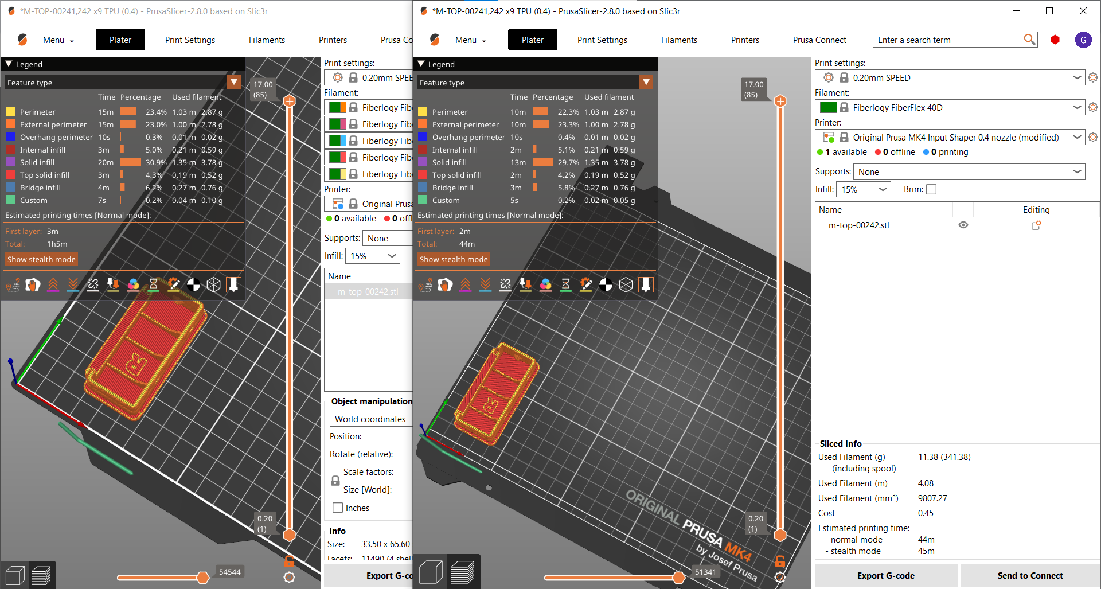Screen dimensions: 1101x589
Task: Toggle Retractions display in right window
Action: tap(465, 284)
